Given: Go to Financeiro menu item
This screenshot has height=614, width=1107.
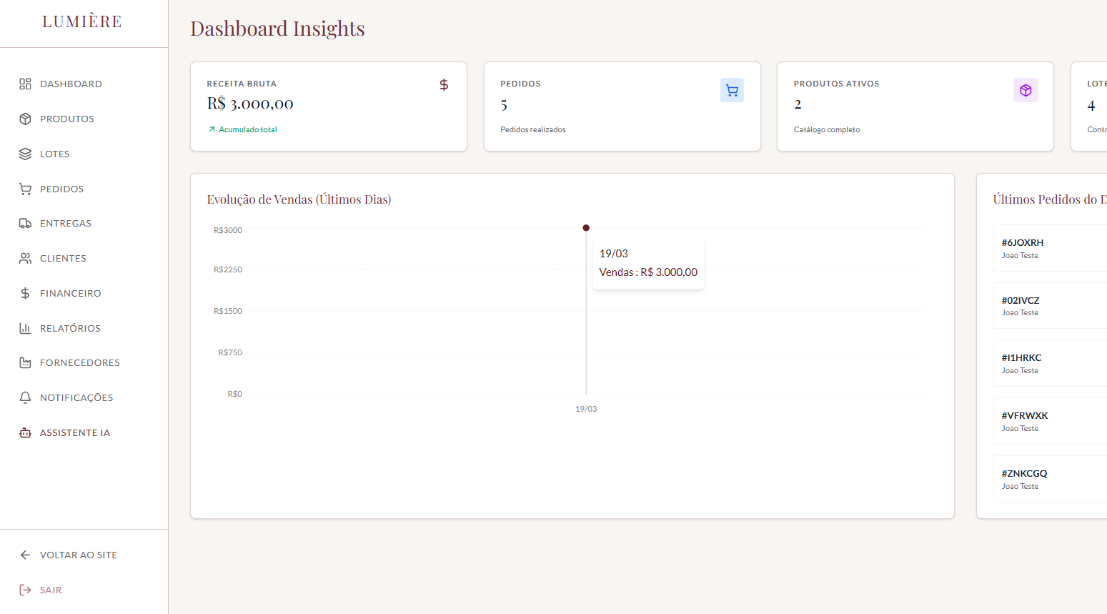Looking at the screenshot, I should click(70, 293).
